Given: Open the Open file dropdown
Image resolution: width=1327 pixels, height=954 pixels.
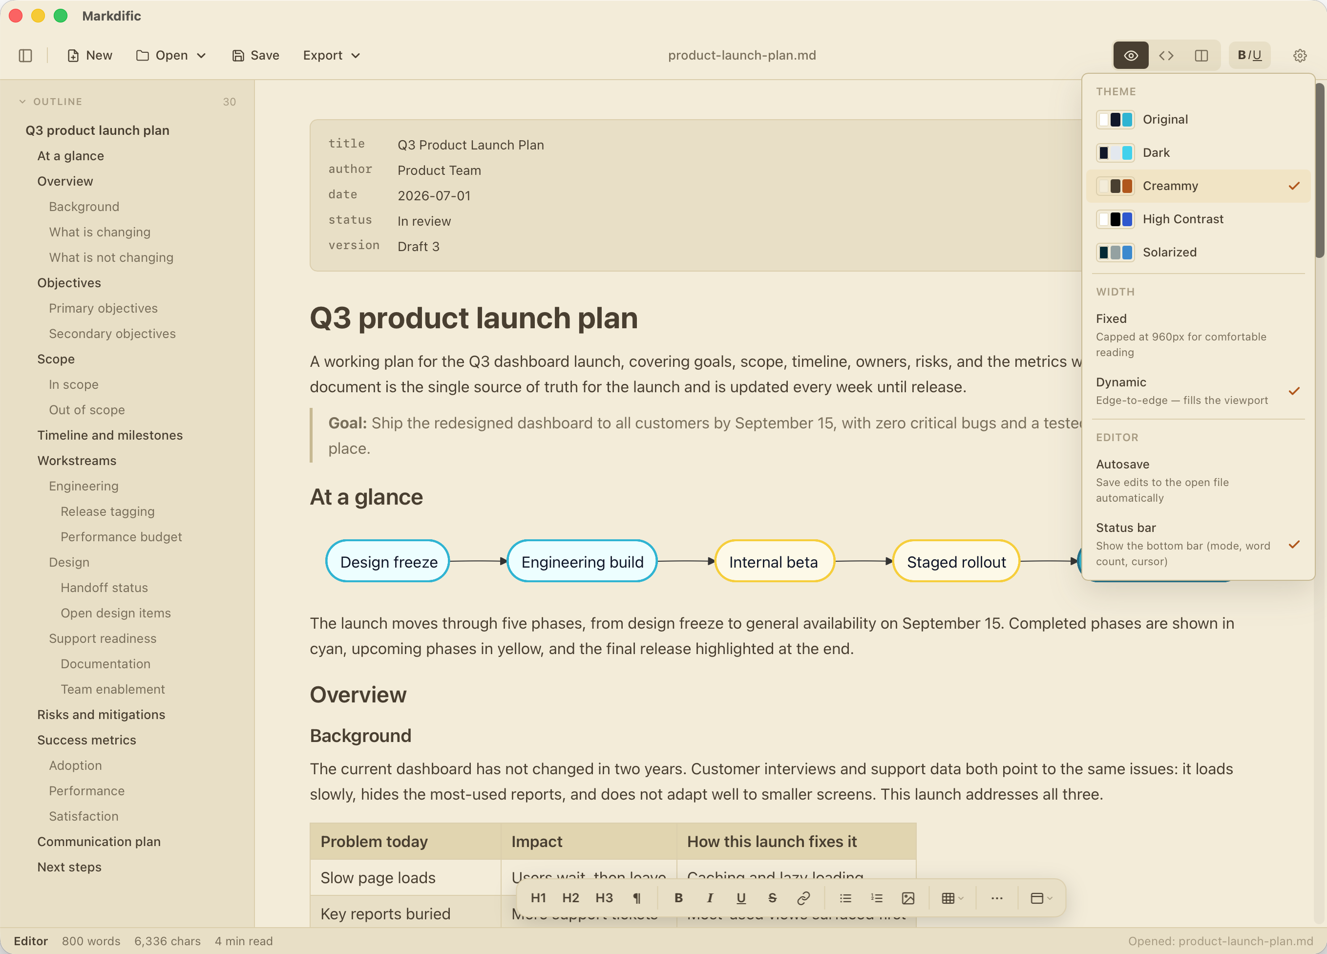Looking at the screenshot, I should tap(171, 56).
